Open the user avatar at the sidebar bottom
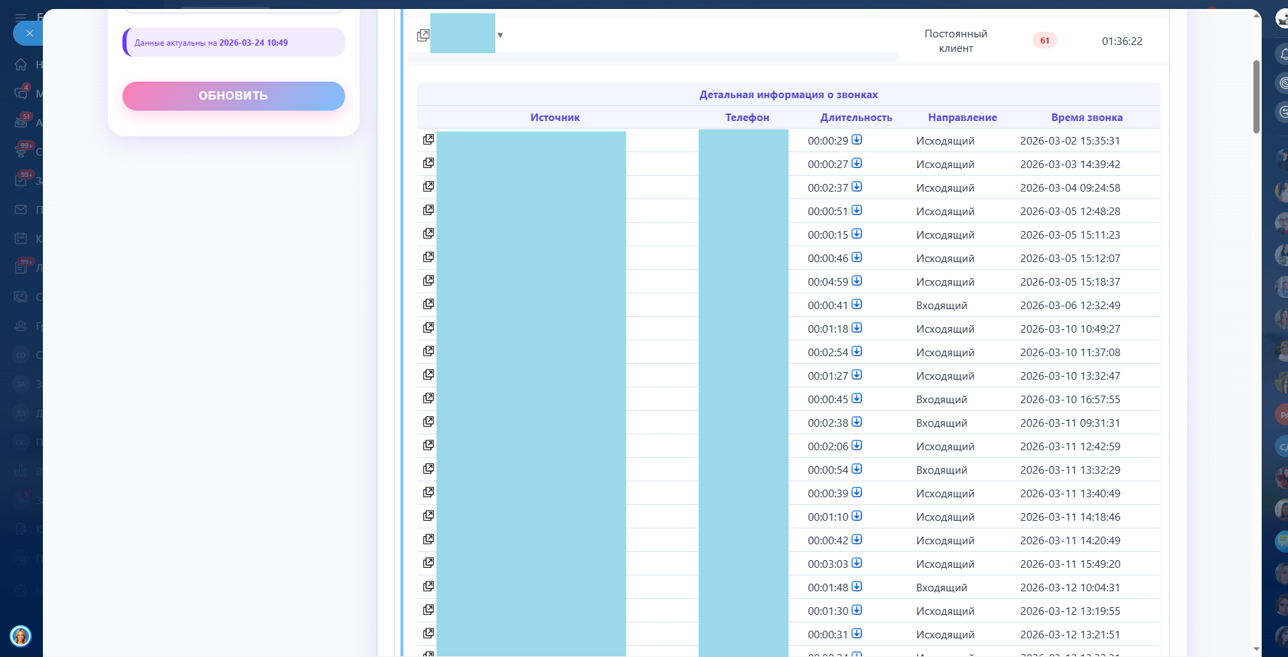This screenshot has width=1288, height=657. click(21, 636)
